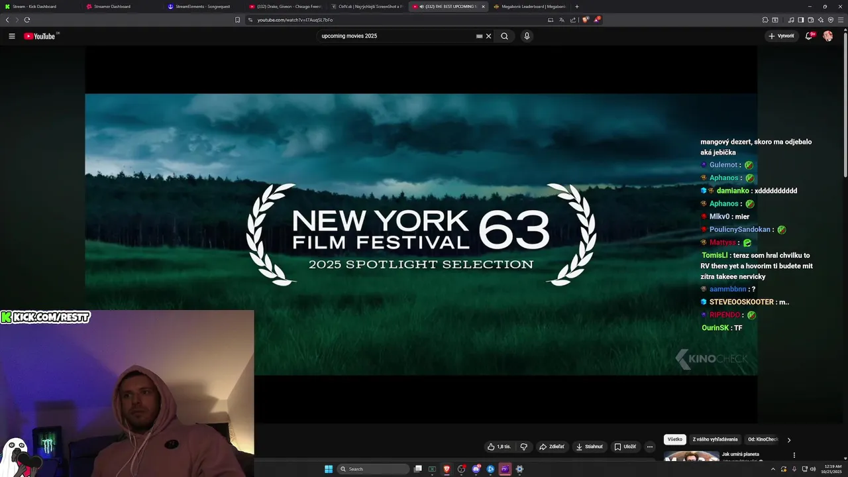Open the Leo AI sparkle icon
The width and height of the screenshot is (848, 477).
coord(821,20)
